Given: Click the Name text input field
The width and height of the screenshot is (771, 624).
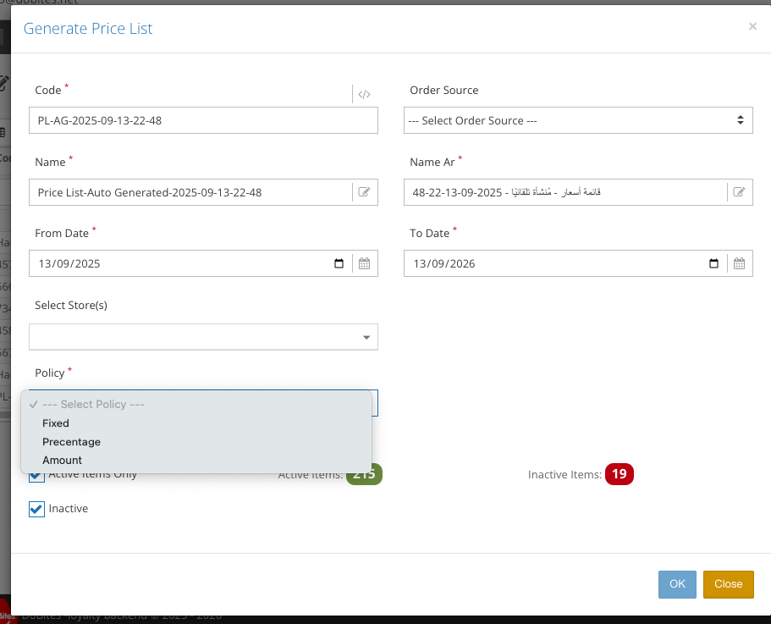Looking at the screenshot, I should [190, 192].
